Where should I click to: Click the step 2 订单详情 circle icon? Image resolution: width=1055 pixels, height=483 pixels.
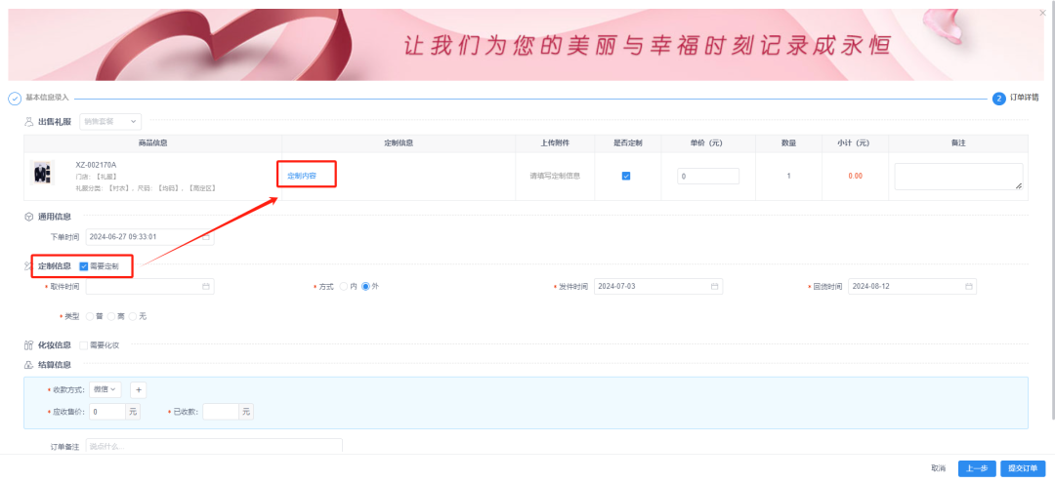999,99
